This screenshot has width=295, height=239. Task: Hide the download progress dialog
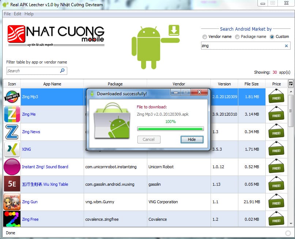click(x=192, y=139)
